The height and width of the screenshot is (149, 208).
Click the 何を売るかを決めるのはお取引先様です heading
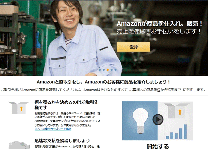(66, 105)
